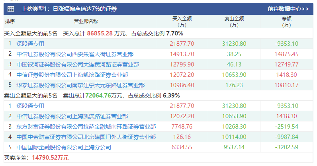This screenshot has width=317, height=166.
Task: Open 东方财富证券拉萨金融城南环路证券营业部 link
Action: (86, 127)
